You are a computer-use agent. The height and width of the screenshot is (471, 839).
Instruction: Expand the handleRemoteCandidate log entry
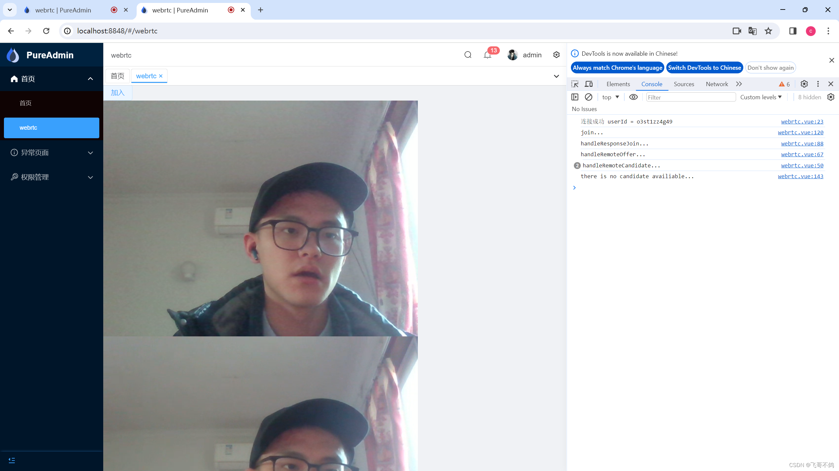coord(576,165)
